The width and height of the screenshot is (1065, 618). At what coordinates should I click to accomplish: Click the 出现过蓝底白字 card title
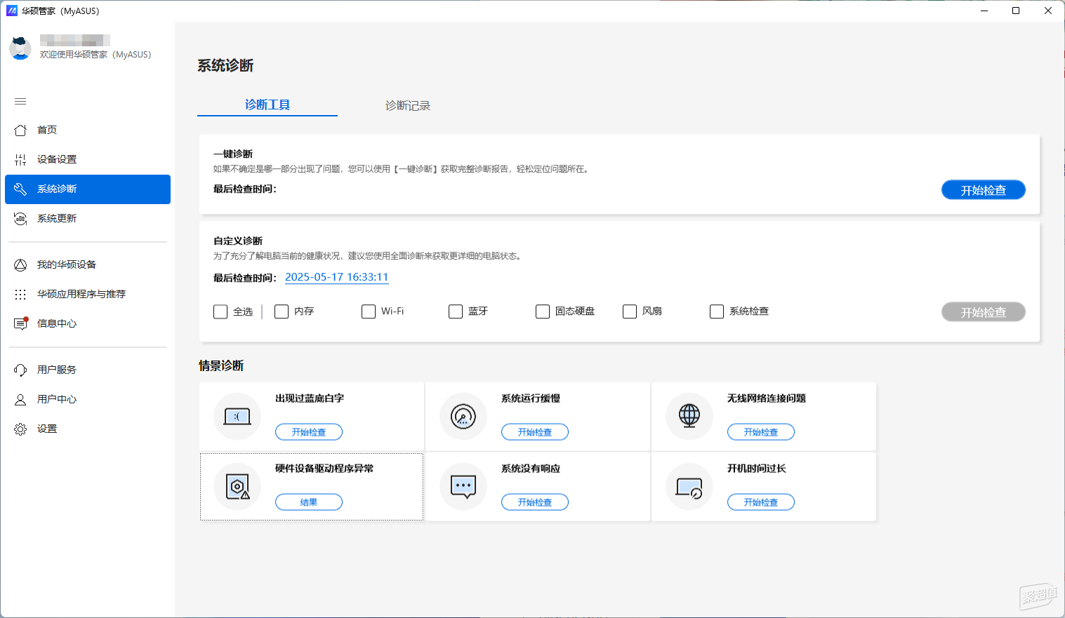click(x=310, y=398)
